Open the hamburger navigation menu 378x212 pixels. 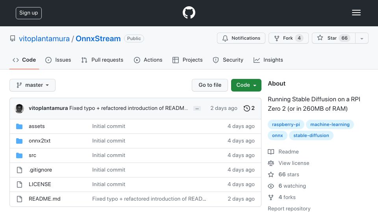tap(356, 13)
